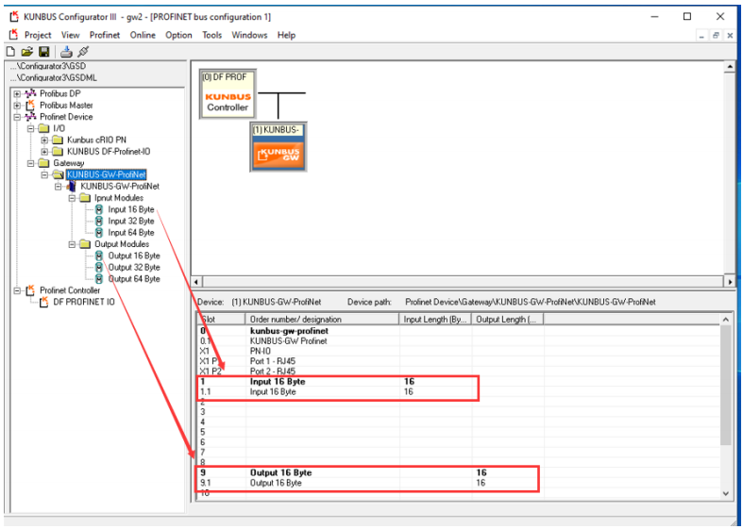Click the KUNBUS app icon in title bar

pyautogui.click(x=14, y=17)
